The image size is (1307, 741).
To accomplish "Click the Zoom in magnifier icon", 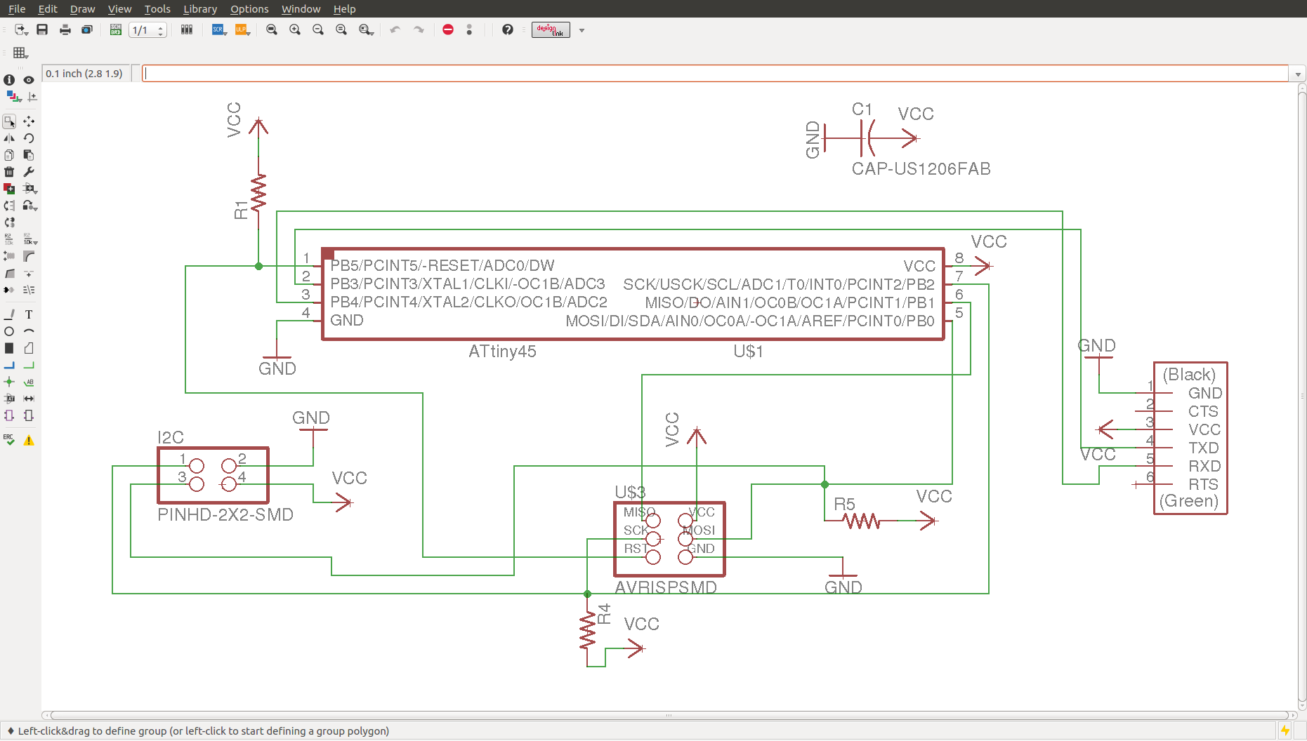I will tap(295, 29).
